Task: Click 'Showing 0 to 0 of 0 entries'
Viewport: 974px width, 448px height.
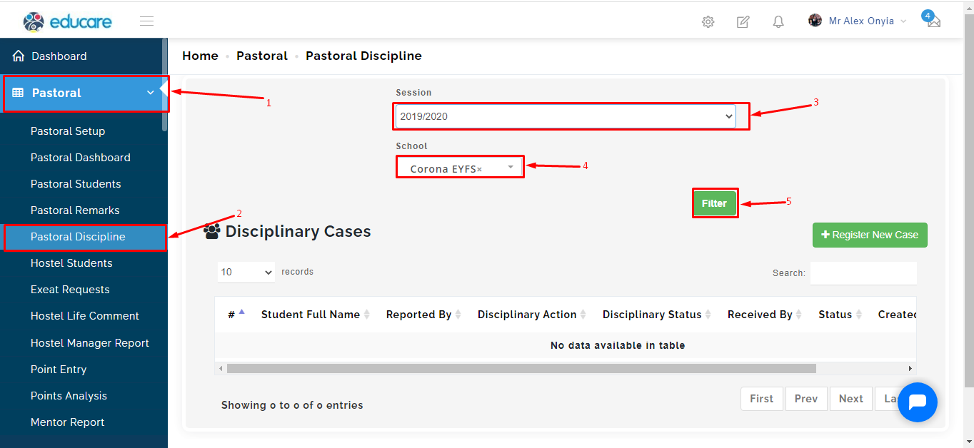Action: click(292, 405)
